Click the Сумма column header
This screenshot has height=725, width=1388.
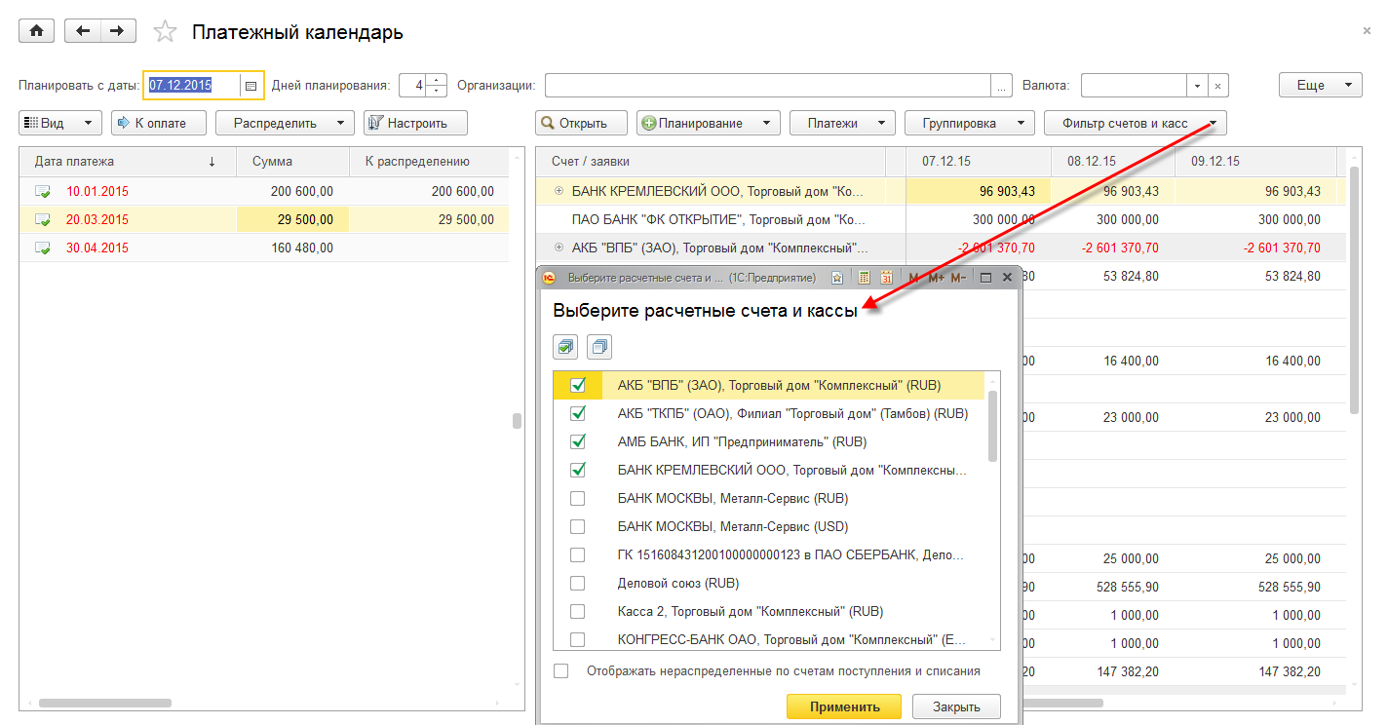tap(292, 162)
